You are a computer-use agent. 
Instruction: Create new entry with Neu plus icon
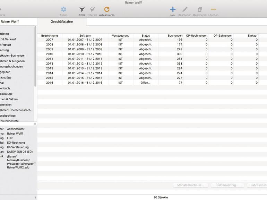173,10
